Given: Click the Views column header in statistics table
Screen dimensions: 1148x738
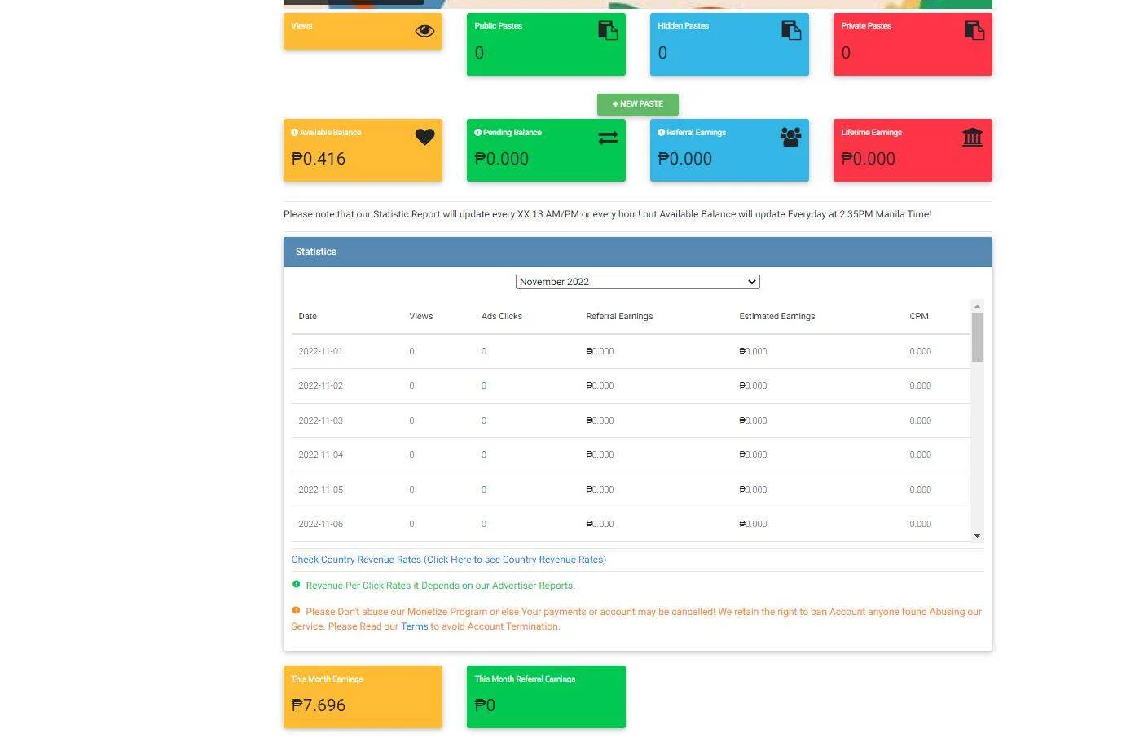Looking at the screenshot, I should click(x=421, y=316).
